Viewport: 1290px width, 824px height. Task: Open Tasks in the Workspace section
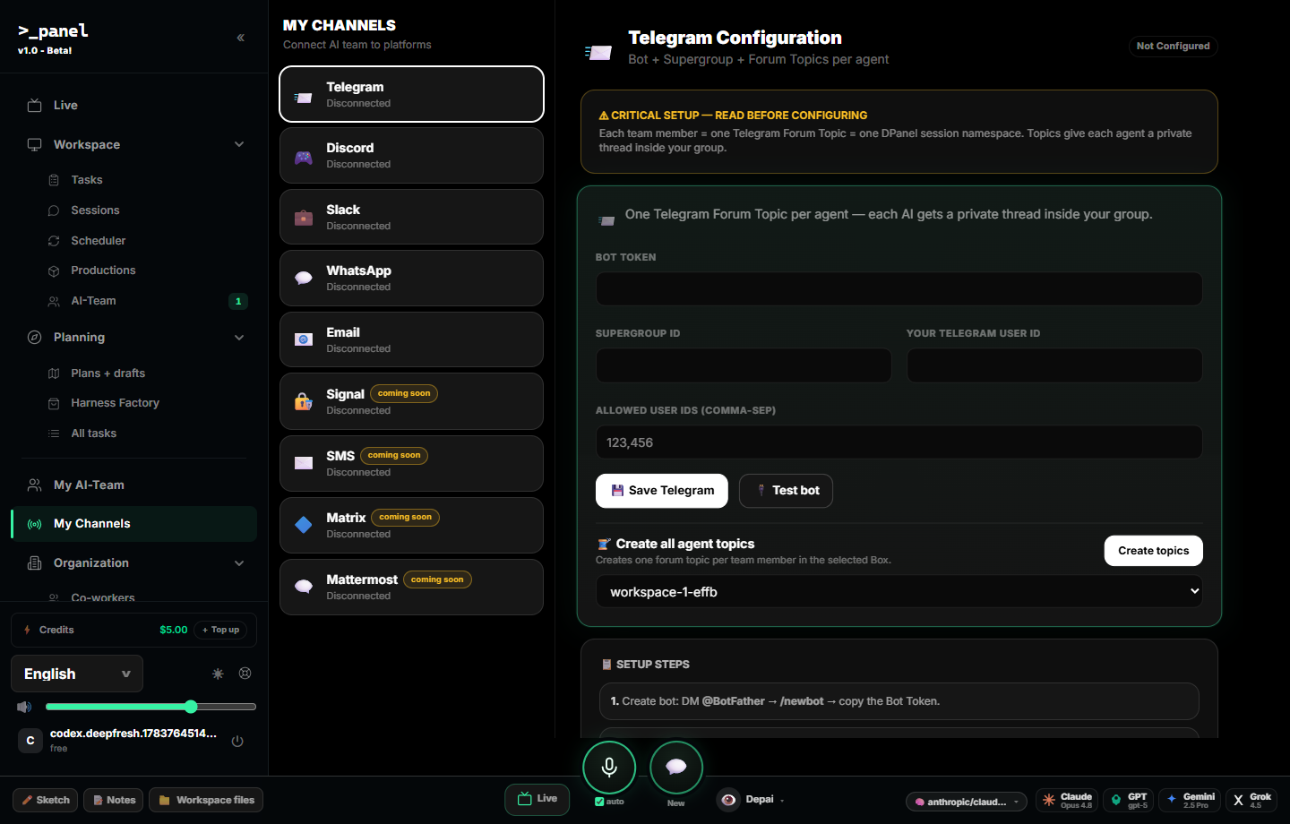[86, 180]
